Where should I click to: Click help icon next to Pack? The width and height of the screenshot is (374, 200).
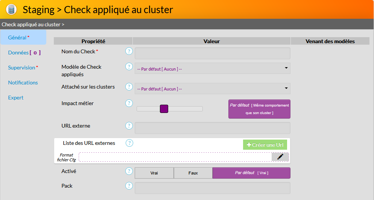(129, 186)
